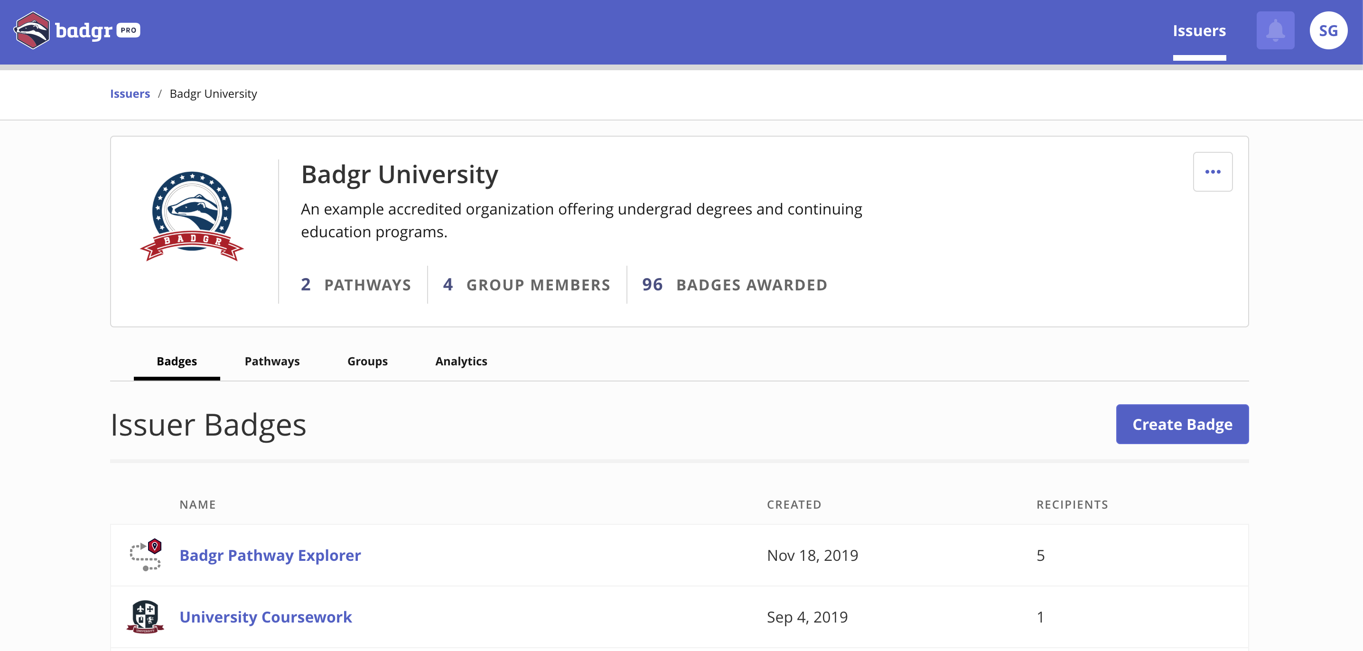Click the 2 Pathways stat

(355, 285)
